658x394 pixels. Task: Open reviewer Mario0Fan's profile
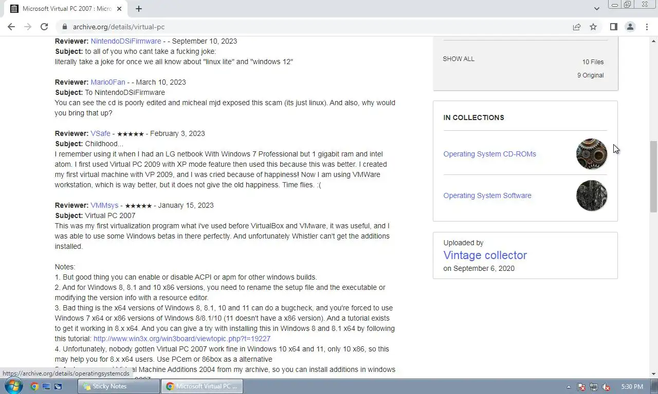coord(108,82)
